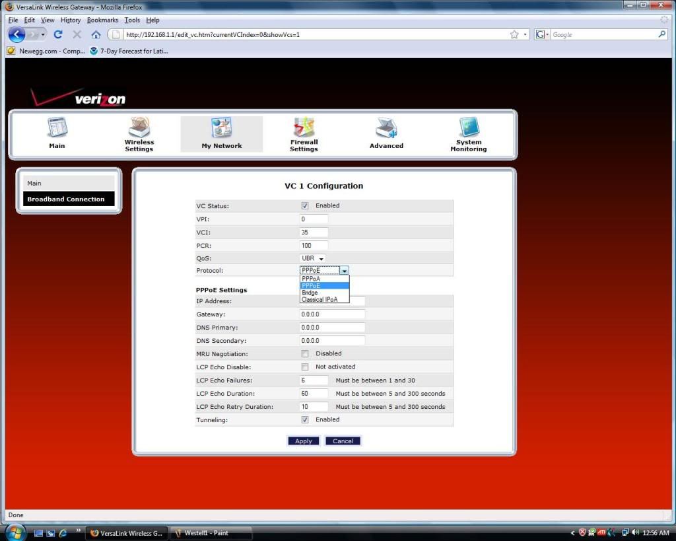Open System Monitoring icon
Image resolution: width=676 pixels, height=541 pixels.
point(469,127)
